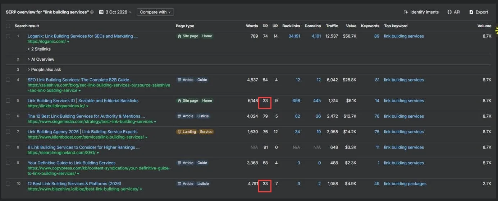
Task: Open The 12 Best Link Building Services title
Action: coord(86,116)
